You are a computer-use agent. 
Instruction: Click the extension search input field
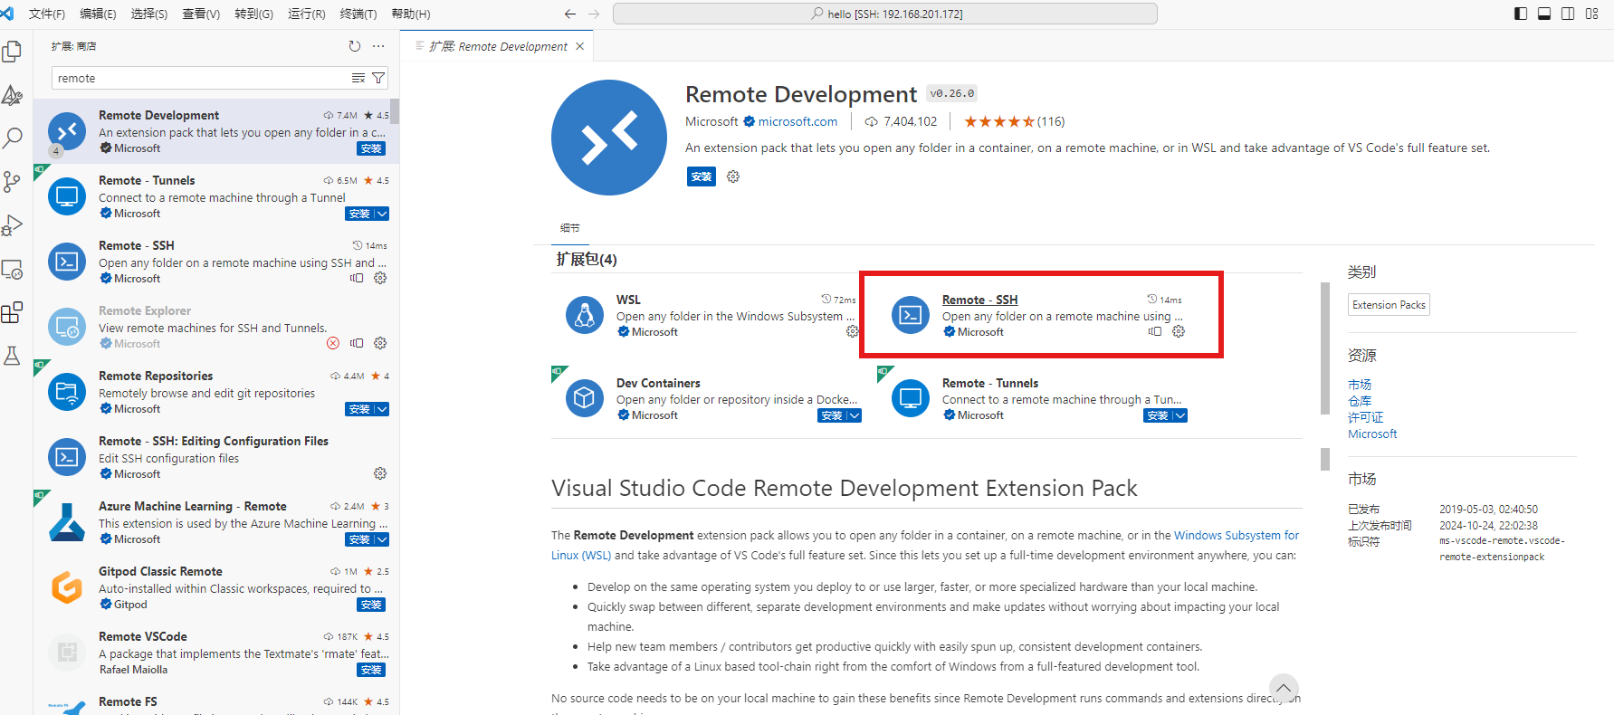[199, 79]
